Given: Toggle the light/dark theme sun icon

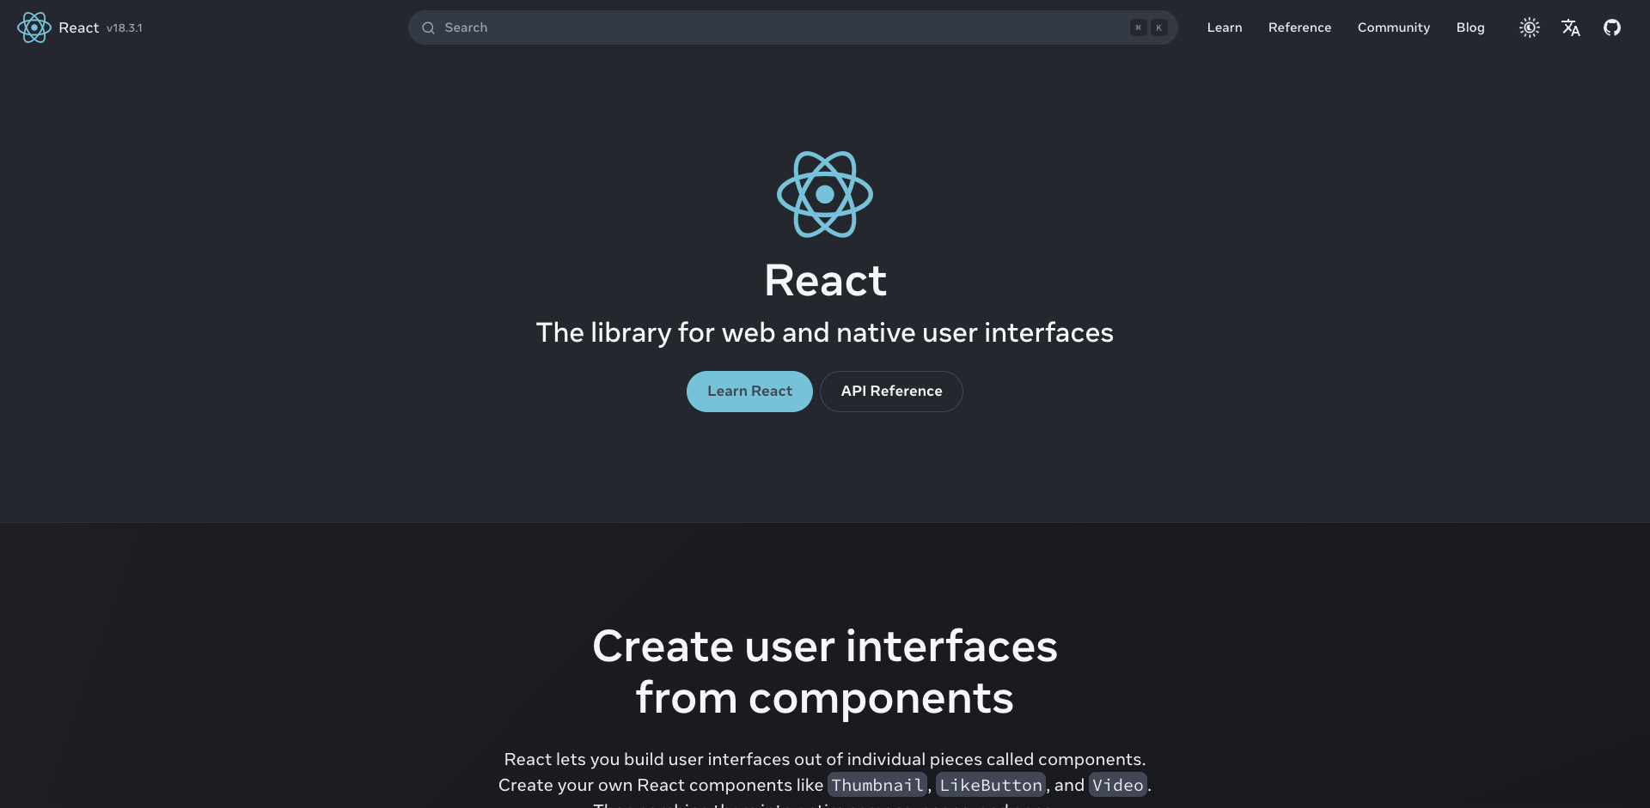Looking at the screenshot, I should click(1529, 27).
